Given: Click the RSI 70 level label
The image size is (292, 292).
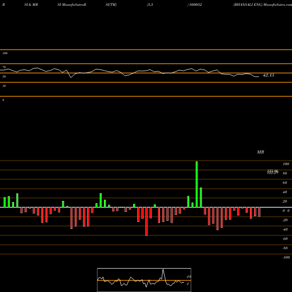Looking at the screenshot, I should point(4,67).
